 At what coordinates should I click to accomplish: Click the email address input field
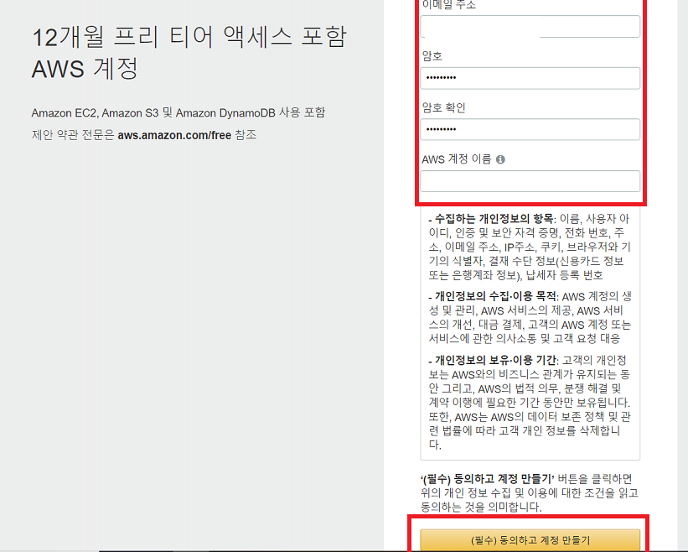[x=530, y=26]
